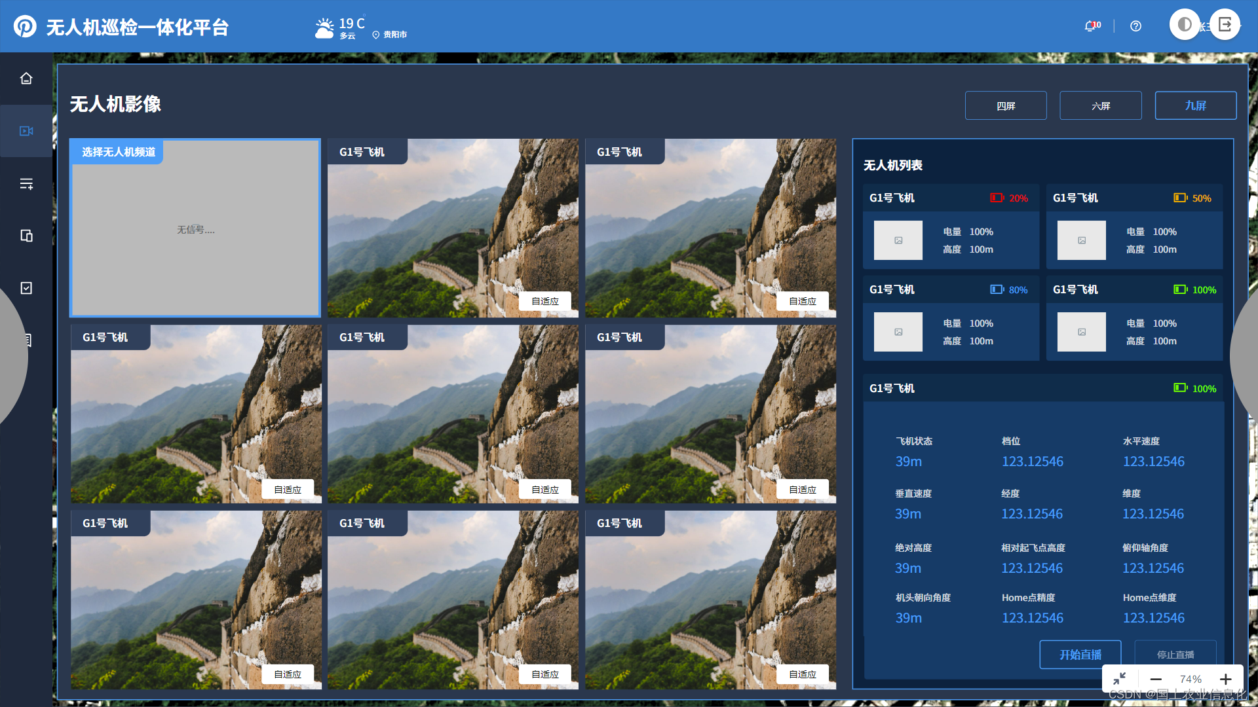Open the notification bell with badge
Screen dimensions: 1258x707
pos(1091,26)
